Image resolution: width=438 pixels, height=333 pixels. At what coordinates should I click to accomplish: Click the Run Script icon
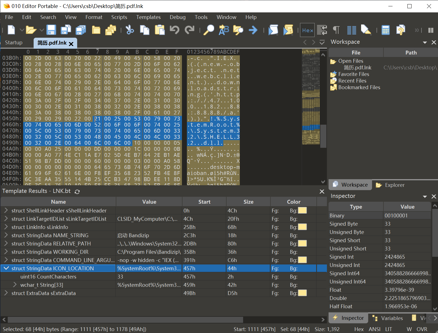[x=273, y=30]
